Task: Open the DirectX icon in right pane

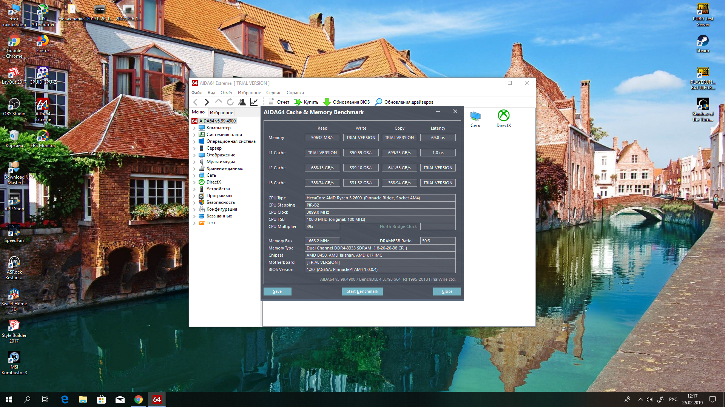Action: (x=503, y=116)
